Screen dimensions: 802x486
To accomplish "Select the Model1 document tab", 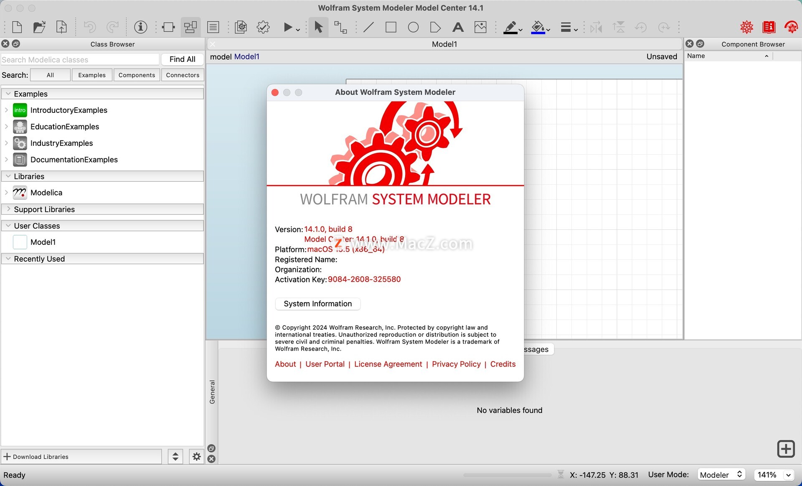I will [x=444, y=44].
